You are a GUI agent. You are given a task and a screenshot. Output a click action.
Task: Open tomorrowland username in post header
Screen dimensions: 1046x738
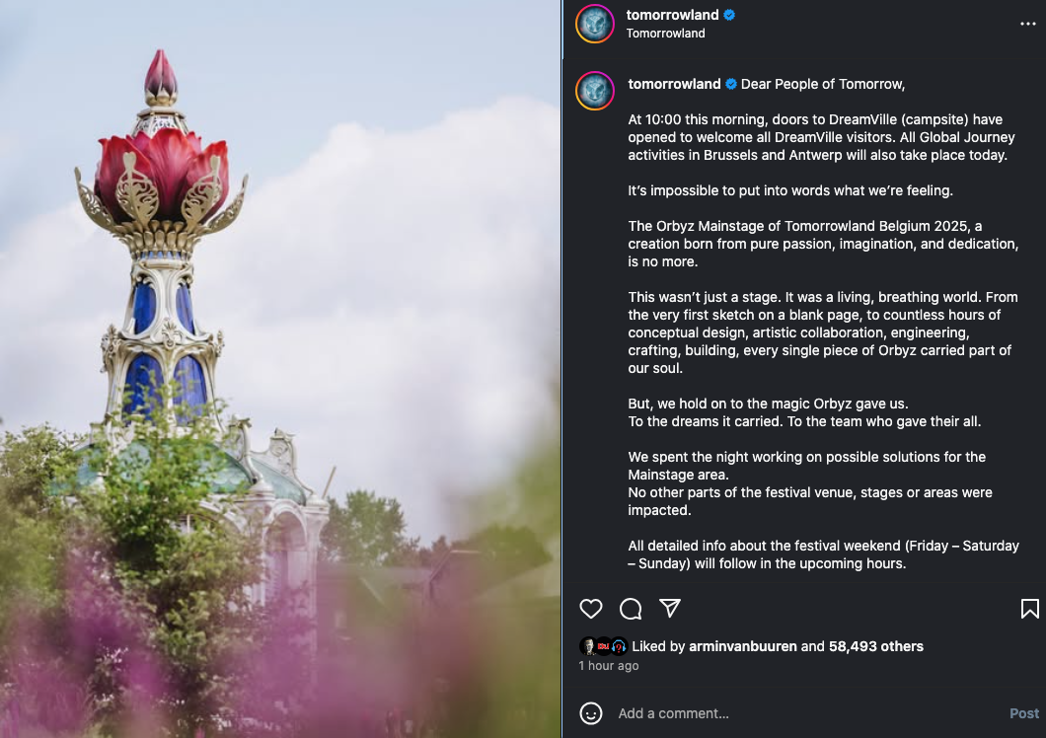point(672,15)
